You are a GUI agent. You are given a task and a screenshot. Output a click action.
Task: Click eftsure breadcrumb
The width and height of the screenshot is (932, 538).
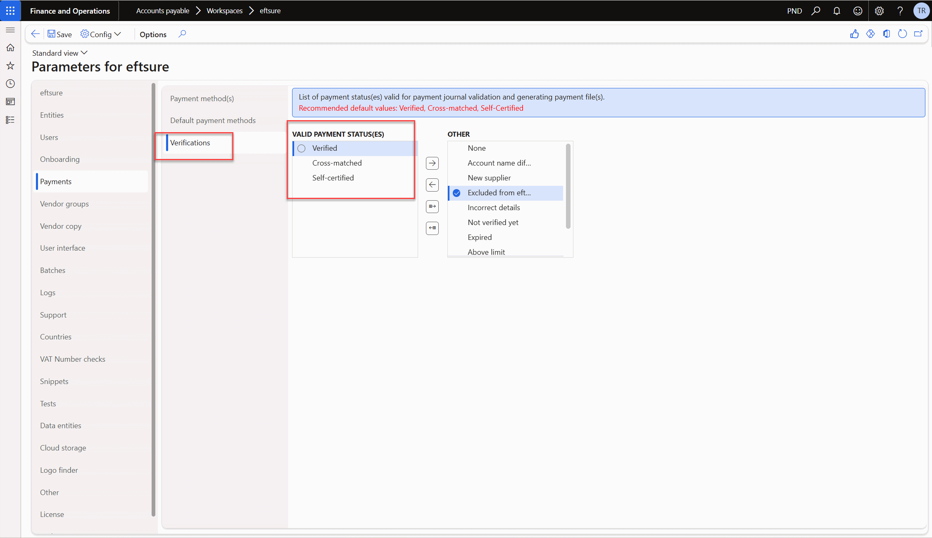[270, 11]
